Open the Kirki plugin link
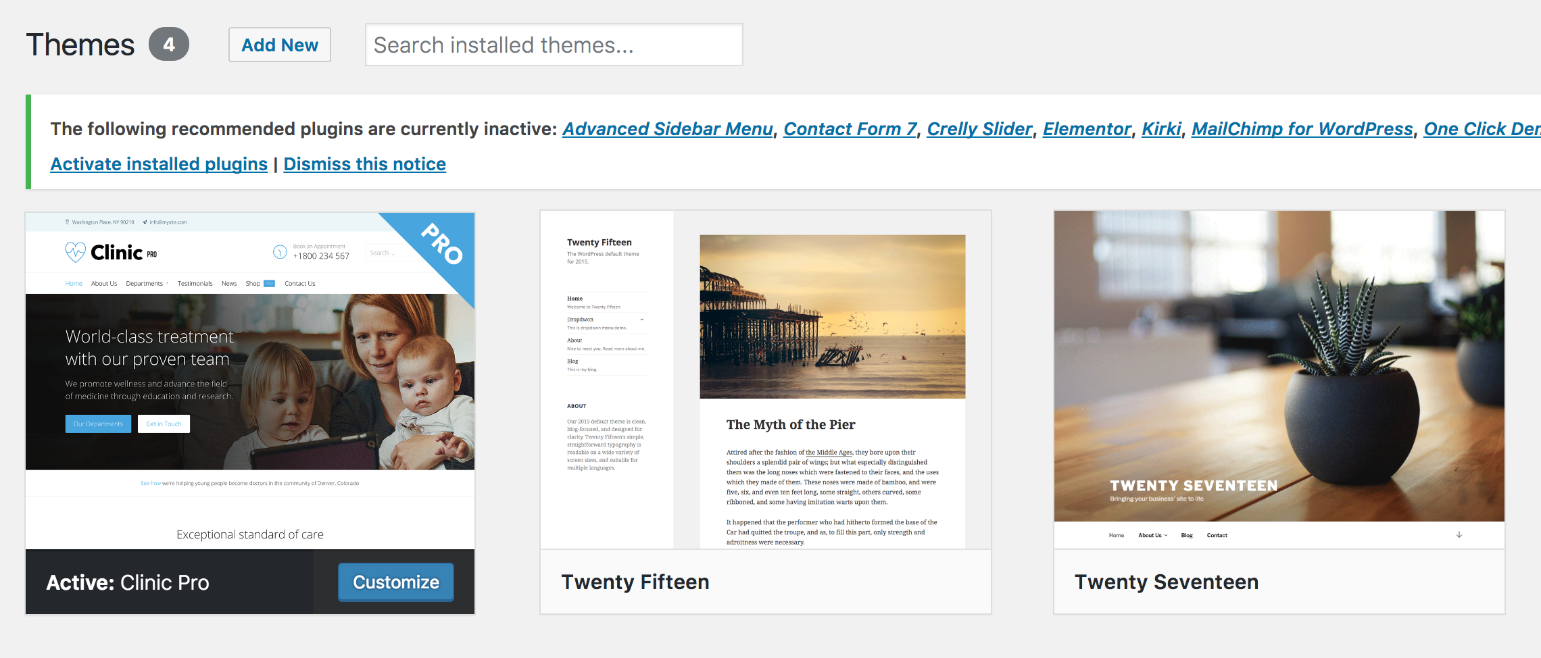This screenshot has width=1541, height=658. pyautogui.click(x=1161, y=128)
